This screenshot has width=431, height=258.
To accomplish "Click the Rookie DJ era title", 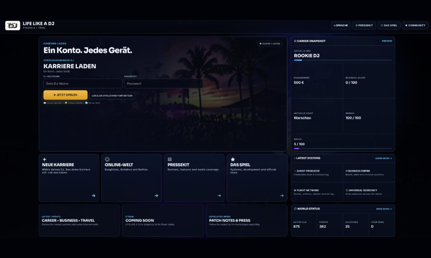I will pyautogui.click(x=307, y=56).
